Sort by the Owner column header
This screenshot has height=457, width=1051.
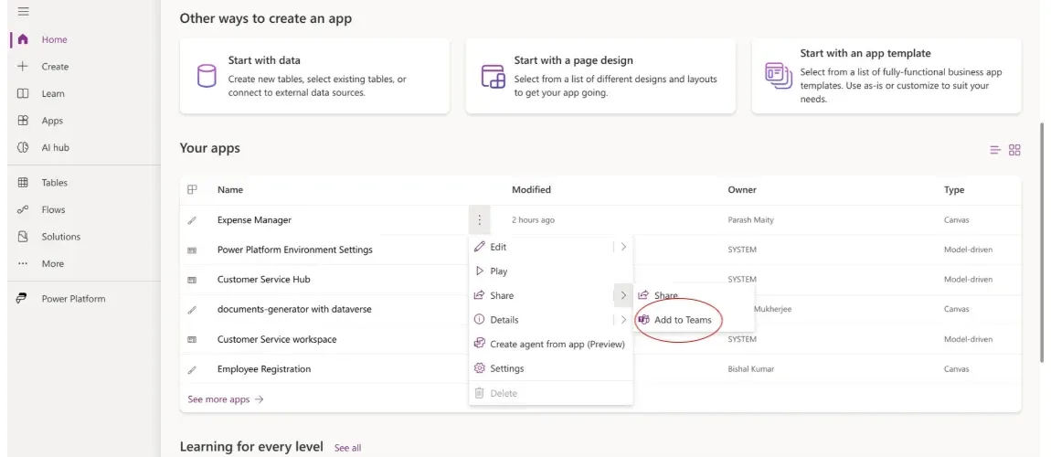742,189
